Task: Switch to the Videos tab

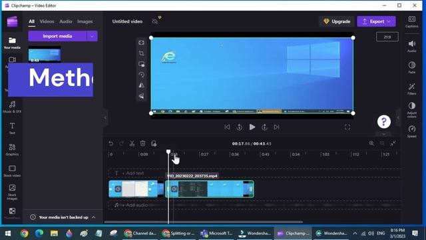Action: (47, 21)
